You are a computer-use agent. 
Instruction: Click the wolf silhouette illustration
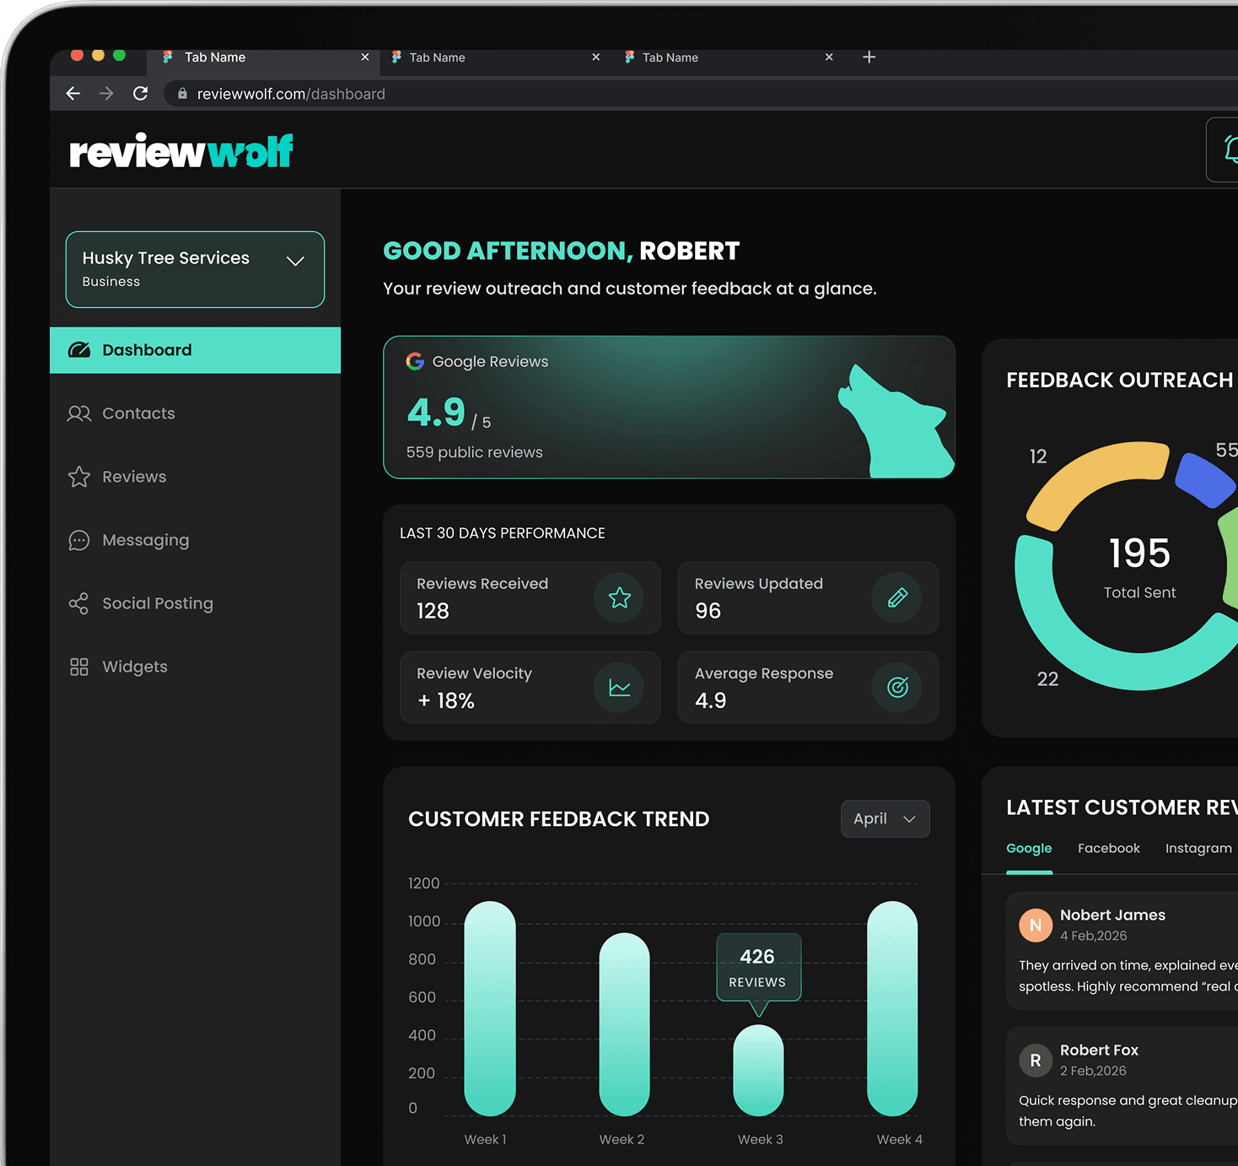point(896,421)
